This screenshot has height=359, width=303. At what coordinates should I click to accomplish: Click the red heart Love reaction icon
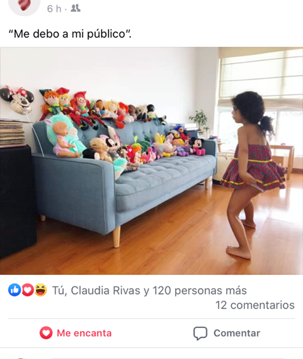pos(27,290)
